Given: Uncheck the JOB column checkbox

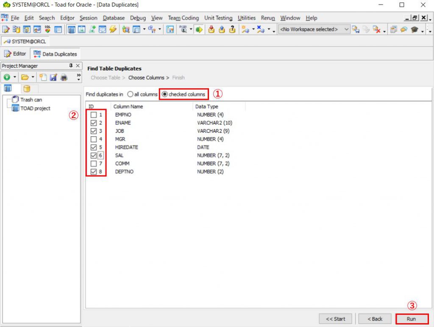Looking at the screenshot, I should click(94, 131).
